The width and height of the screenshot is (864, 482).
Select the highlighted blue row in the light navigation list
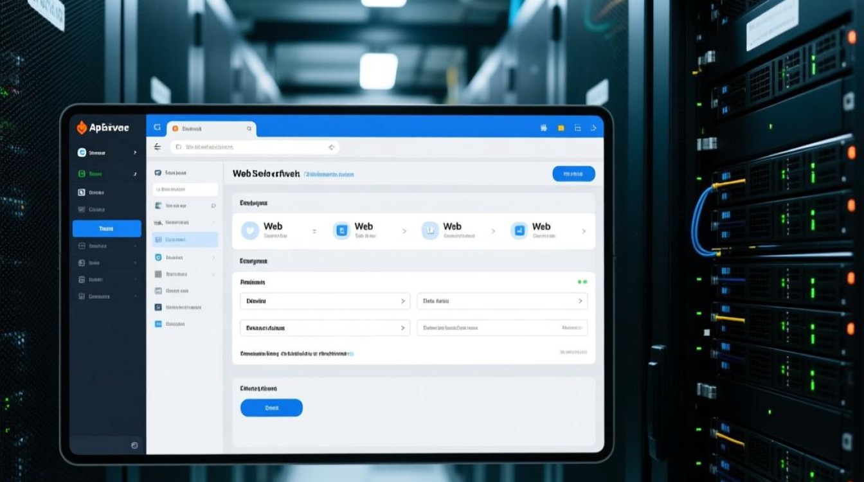tap(185, 240)
